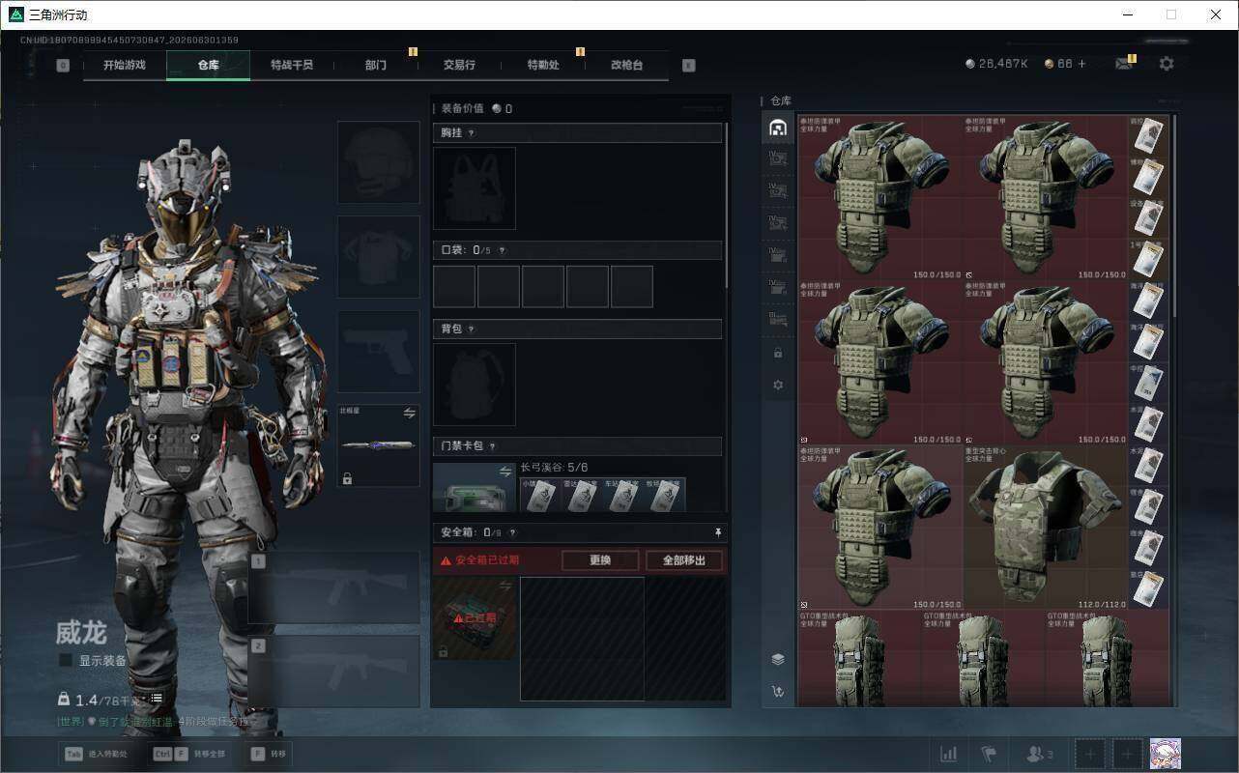
Task: Open the warehouse sidebar gear settings
Action: [x=778, y=386]
